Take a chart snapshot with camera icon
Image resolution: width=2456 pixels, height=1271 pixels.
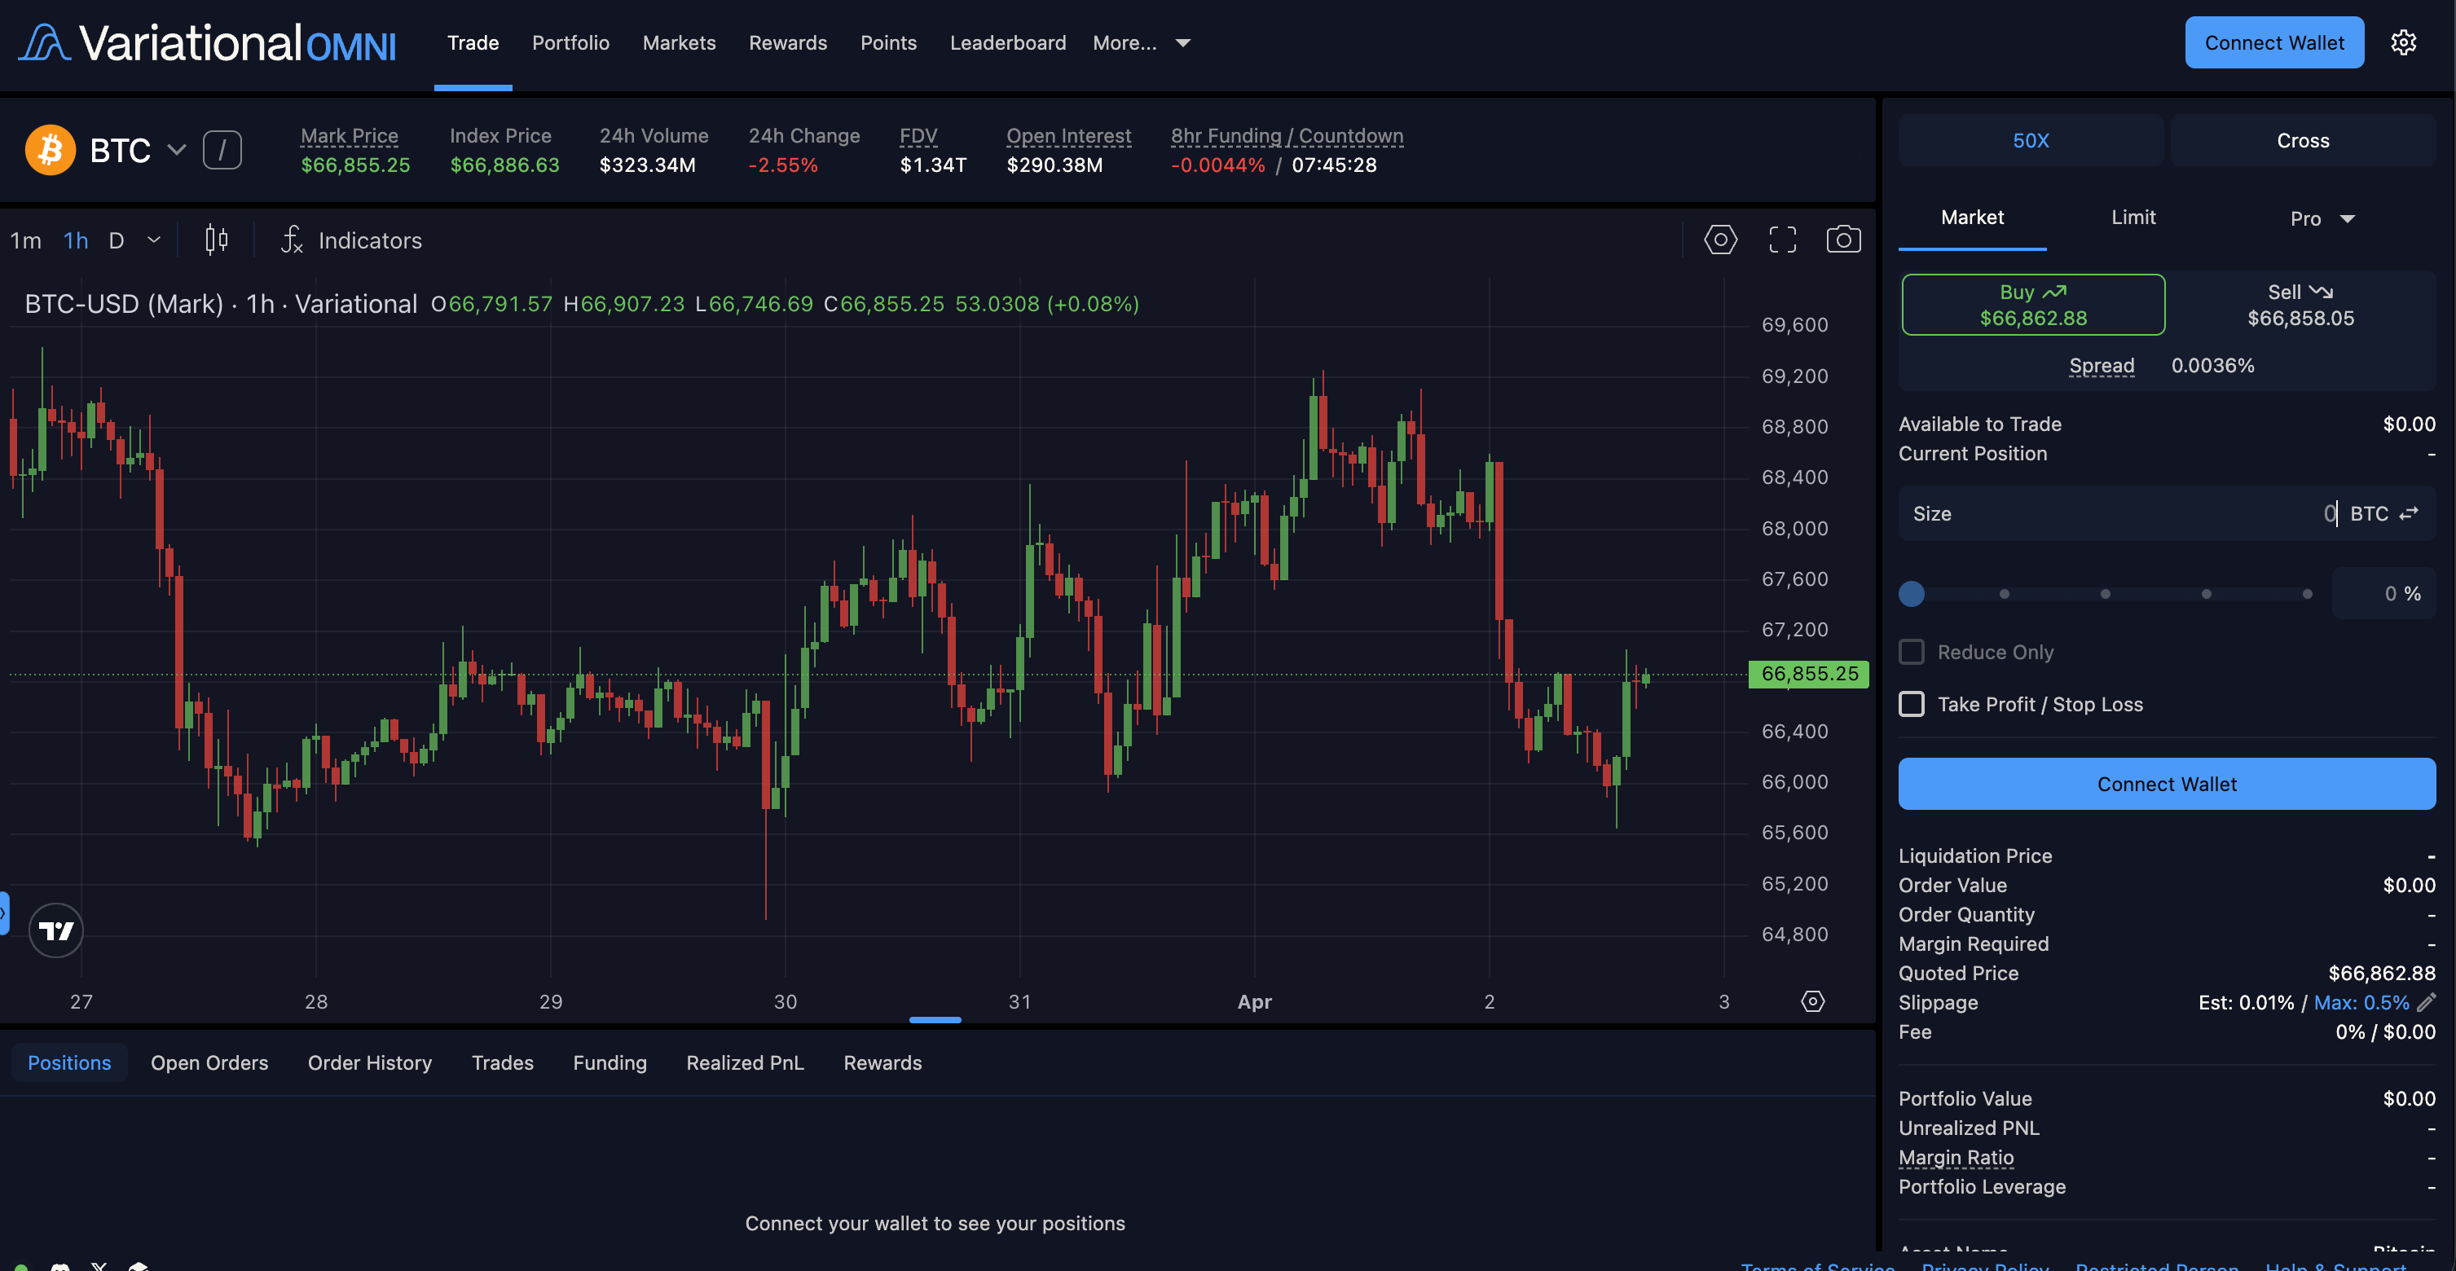pos(1843,240)
